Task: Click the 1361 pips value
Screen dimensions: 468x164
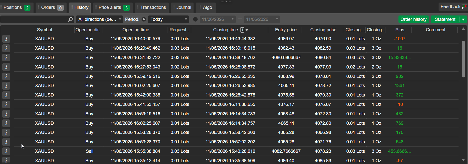Action: 400,86
